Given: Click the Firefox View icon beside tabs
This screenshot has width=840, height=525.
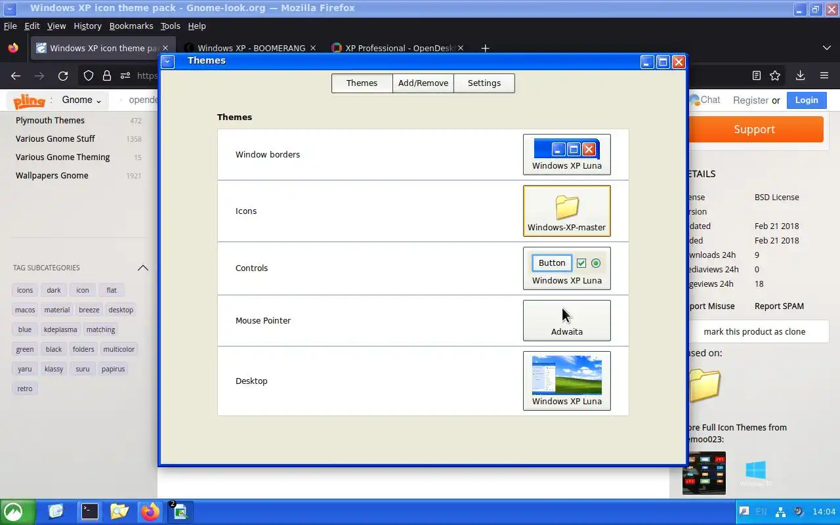Looking at the screenshot, I should tap(13, 48).
